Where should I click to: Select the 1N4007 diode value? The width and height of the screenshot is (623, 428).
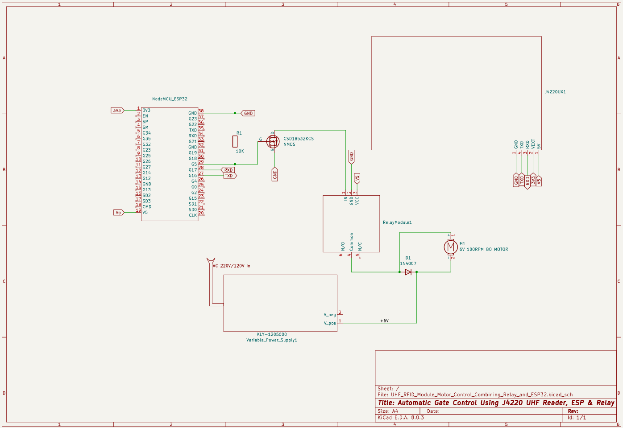[408, 263]
